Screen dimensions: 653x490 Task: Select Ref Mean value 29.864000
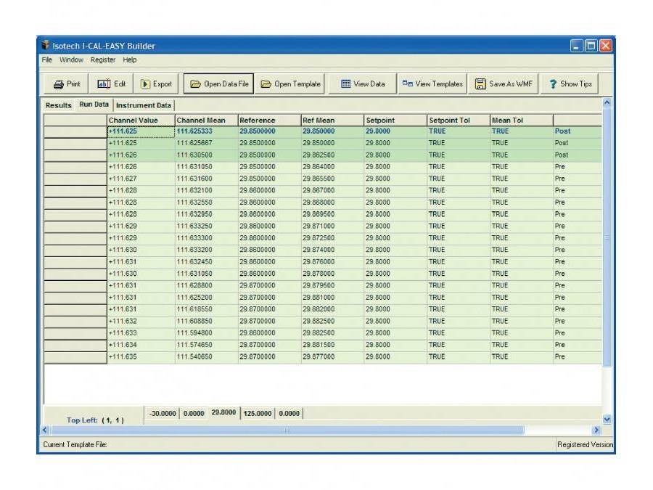click(332, 167)
